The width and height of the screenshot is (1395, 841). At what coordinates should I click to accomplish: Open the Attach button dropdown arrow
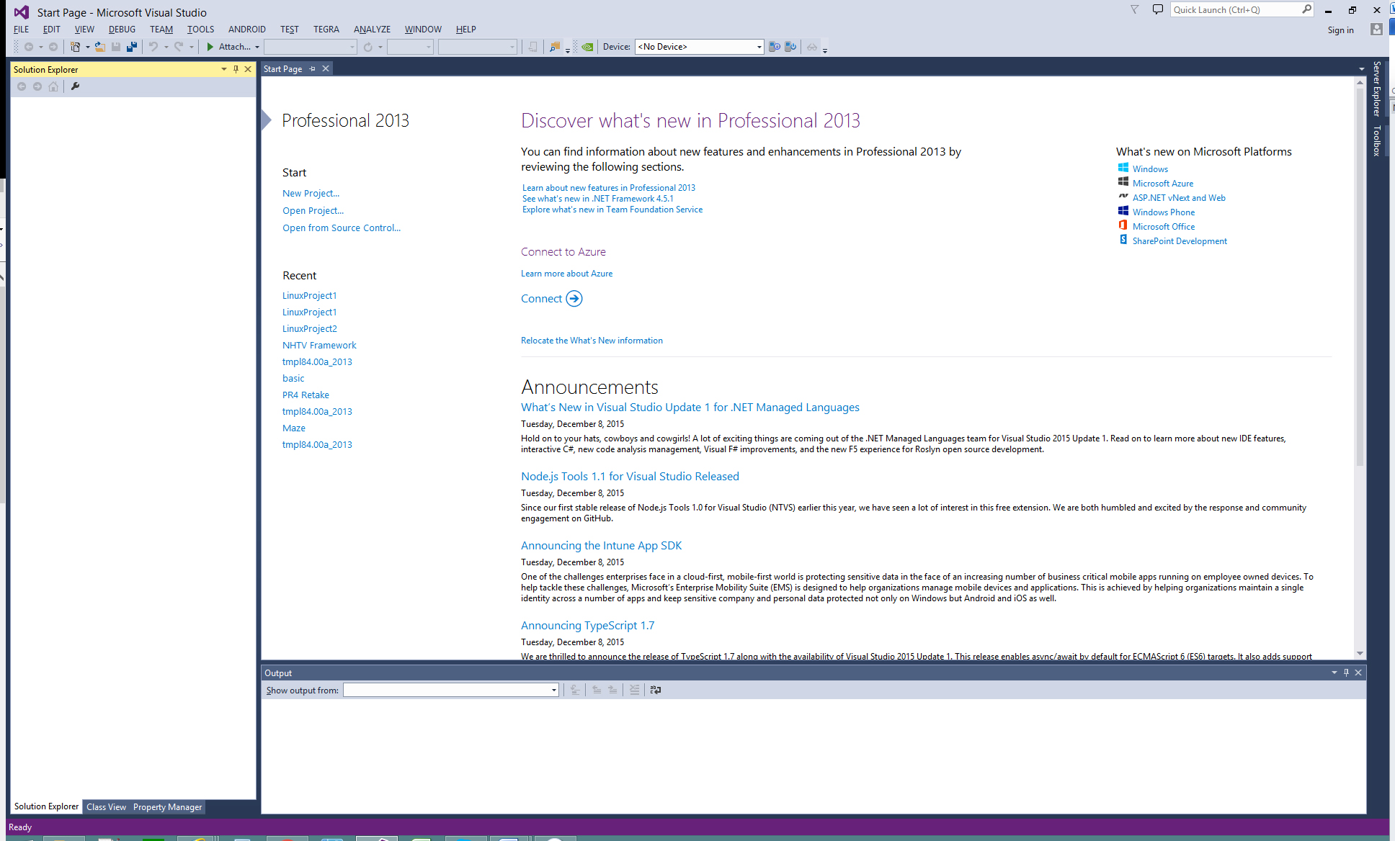click(257, 47)
